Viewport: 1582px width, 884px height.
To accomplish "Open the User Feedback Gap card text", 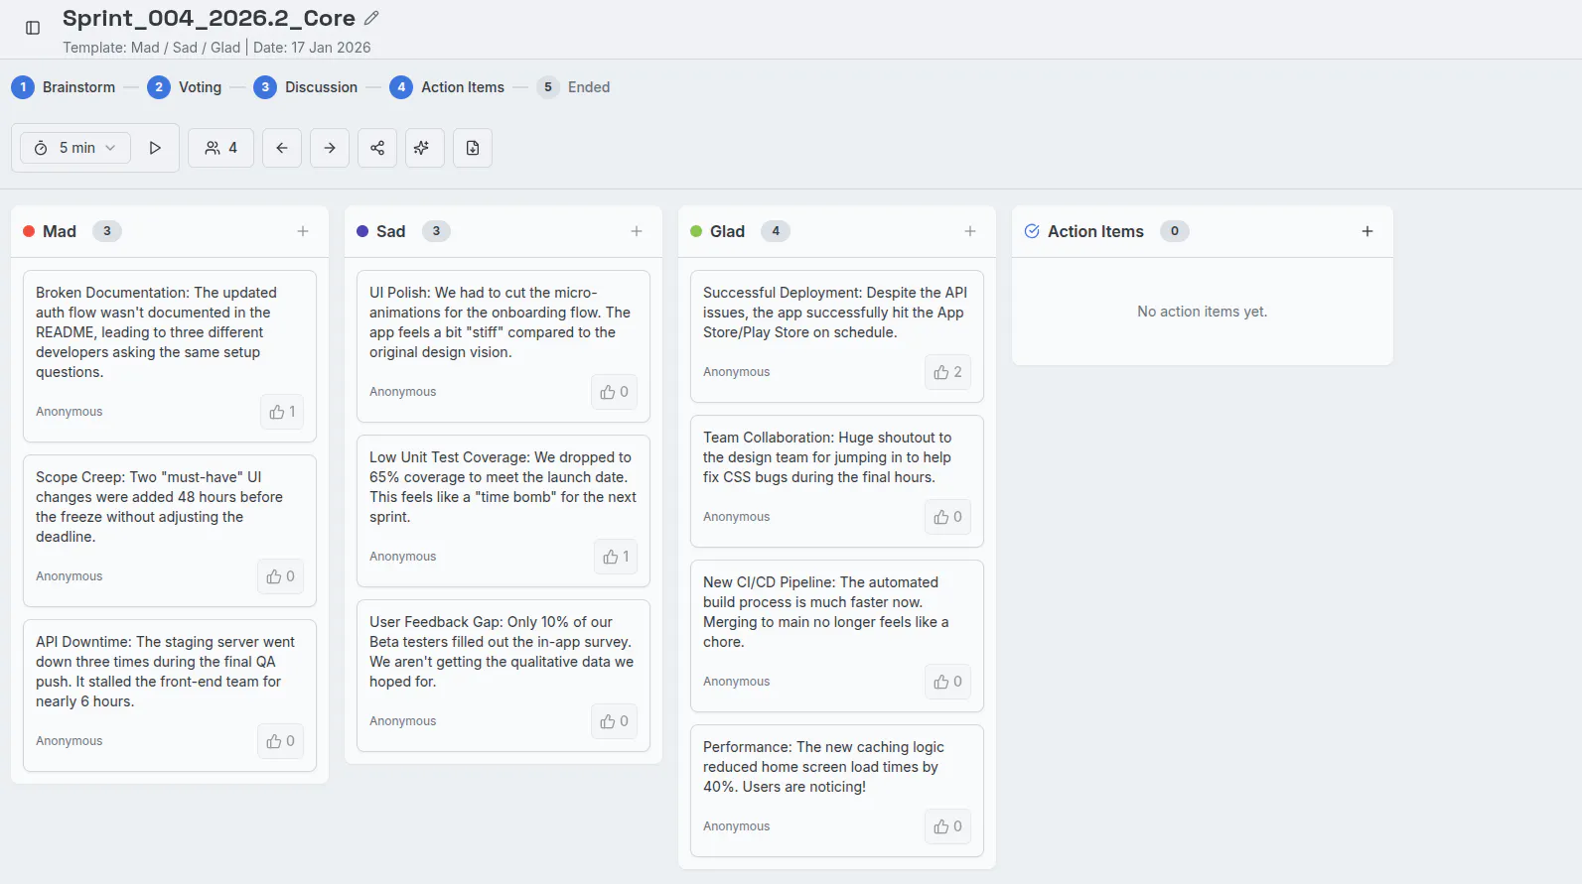I will [x=502, y=652].
